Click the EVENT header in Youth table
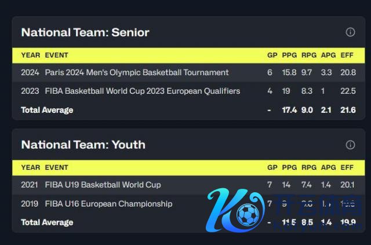Image resolution: width=371 pixels, height=245 pixels. [56, 167]
